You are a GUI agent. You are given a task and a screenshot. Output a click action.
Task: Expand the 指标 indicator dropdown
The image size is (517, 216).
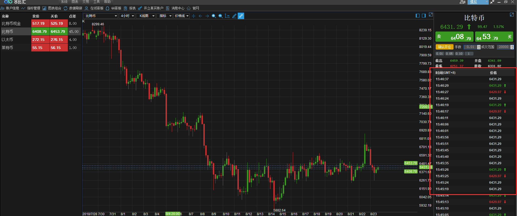165,16
